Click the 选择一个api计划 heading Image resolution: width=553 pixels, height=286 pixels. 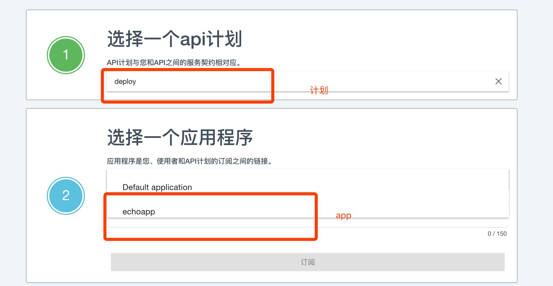(x=174, y=39)
